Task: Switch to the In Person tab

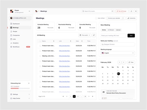Action: (111, 30)
